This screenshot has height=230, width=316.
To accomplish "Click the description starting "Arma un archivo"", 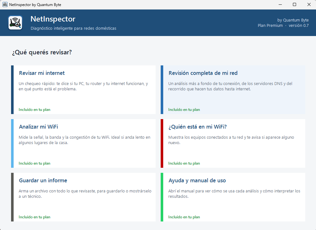I will 85,194.
